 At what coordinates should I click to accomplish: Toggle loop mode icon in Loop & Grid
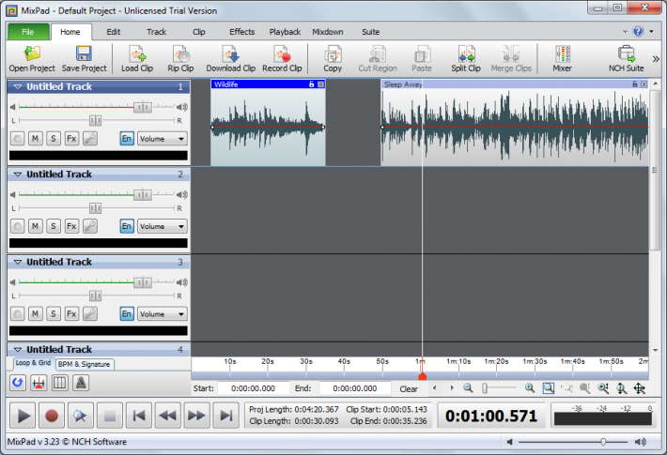pos(18,383)
